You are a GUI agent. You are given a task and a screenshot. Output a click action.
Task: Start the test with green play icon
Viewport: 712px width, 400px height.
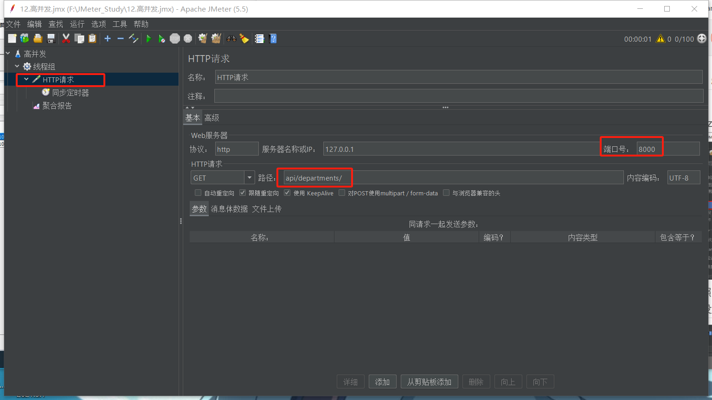click(149, 38)
